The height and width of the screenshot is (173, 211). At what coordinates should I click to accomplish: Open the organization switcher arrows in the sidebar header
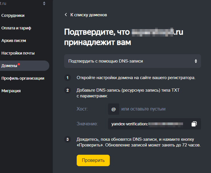[x=44, y=3]
